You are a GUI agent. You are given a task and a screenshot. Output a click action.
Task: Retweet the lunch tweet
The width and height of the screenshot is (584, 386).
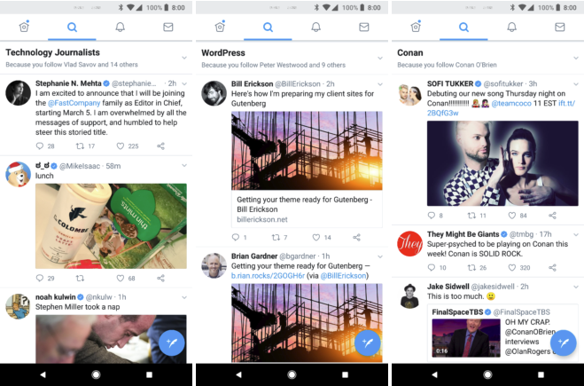point(80,279)
